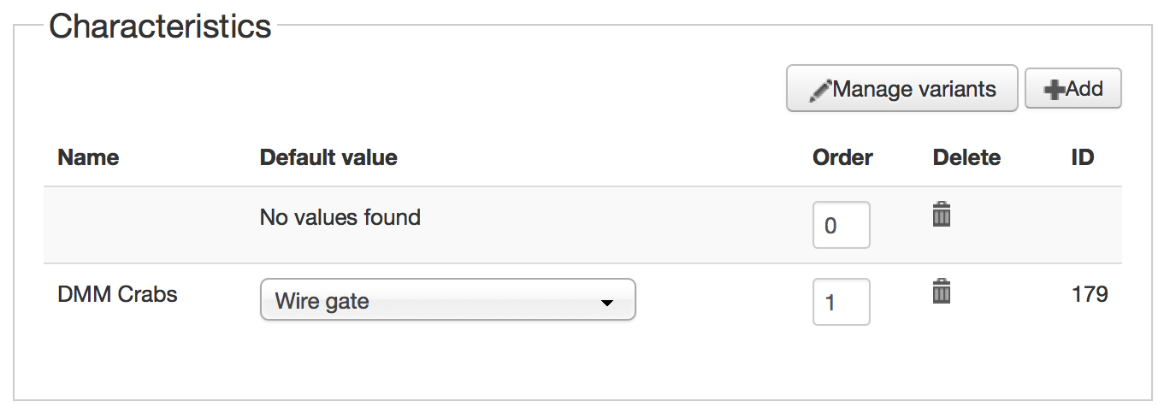
Task: Click the ID value 179
Action: click(x=1089, y=295)
